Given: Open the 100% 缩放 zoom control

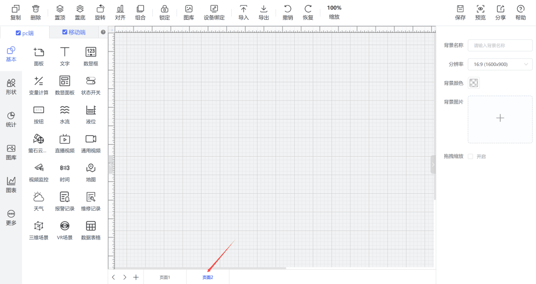Looking at the screenshot, I should pyautogui.click(x=334, y=12).
